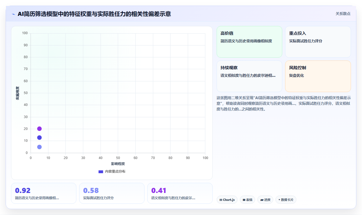The image size is (362, 215).
Task: Click the 简历语义与历史录用画像相似度 text in 高价值 card
Action: tap(246, 41)
